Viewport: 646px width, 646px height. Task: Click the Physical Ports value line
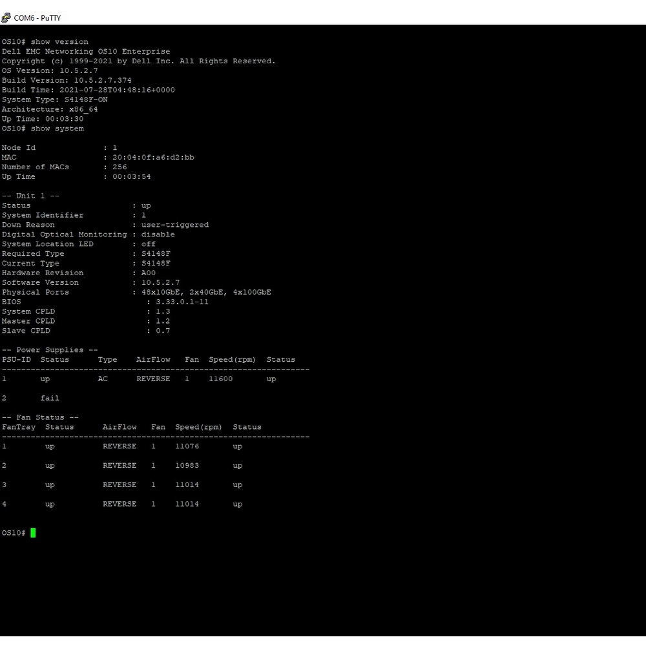coord(206,292)
